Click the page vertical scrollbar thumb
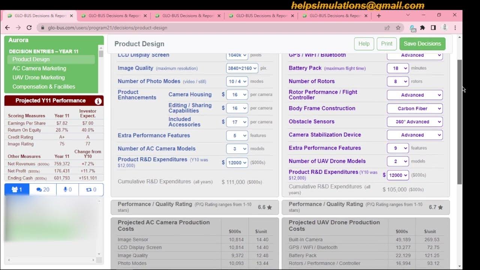Screen dimensions: 480x270 [x=460, y=122]
